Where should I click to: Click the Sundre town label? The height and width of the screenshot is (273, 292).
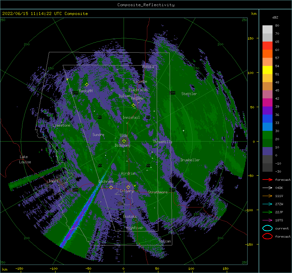click(x=98, y=134)
